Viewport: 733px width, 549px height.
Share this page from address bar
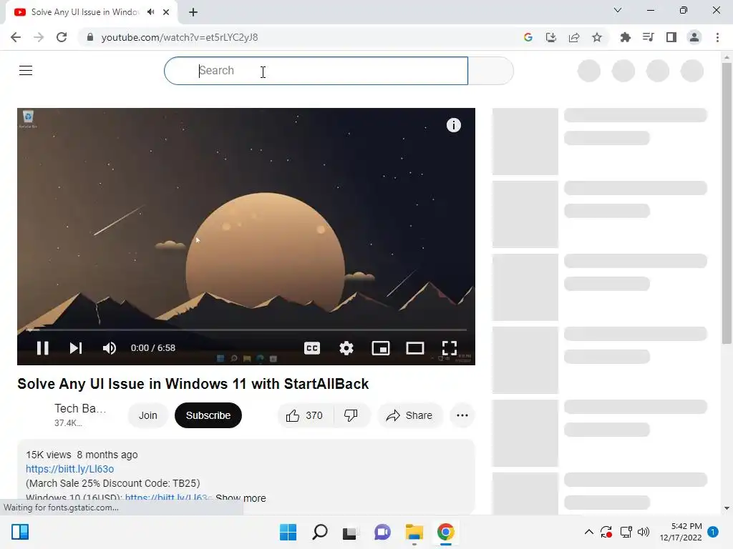coord(574,37)
